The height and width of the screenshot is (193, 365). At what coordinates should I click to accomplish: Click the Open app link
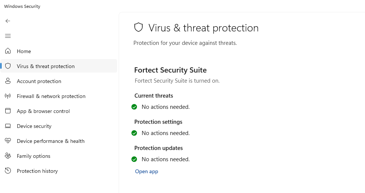[x=146, y=171]
